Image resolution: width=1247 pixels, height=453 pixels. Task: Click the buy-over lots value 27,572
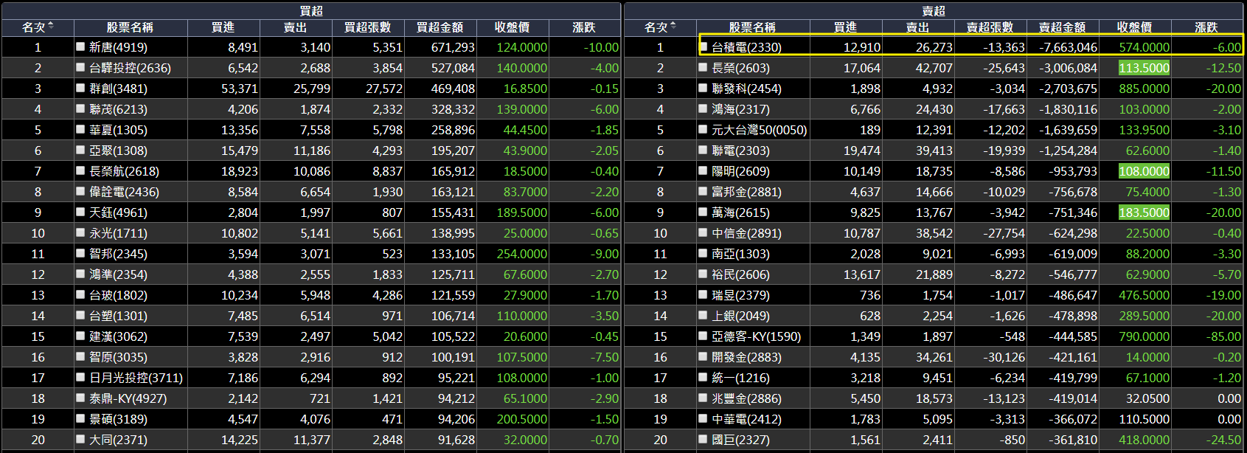384,89
